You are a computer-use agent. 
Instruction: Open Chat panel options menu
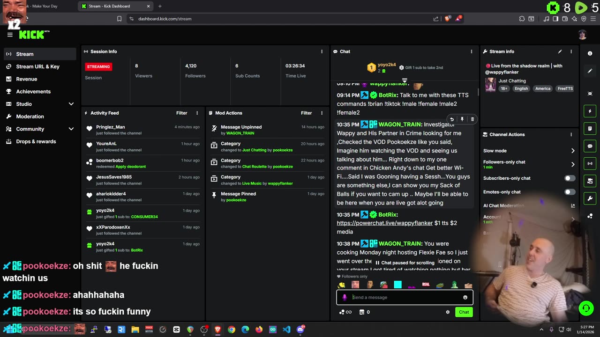point(472,51)
